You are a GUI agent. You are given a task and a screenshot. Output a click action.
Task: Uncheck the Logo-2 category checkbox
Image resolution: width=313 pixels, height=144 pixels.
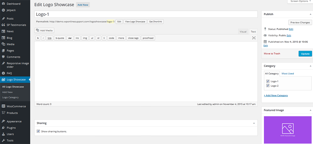pos(268,86)
